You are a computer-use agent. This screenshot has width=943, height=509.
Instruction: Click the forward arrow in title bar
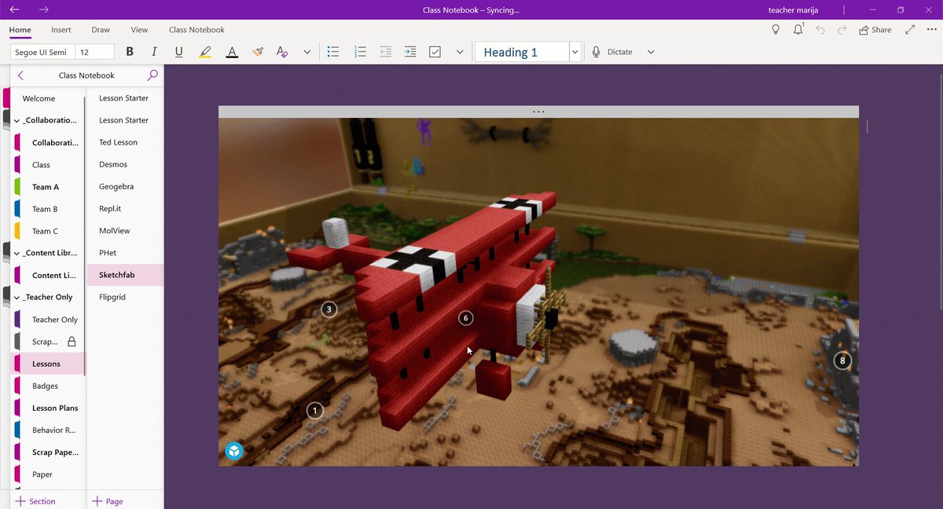44,9
